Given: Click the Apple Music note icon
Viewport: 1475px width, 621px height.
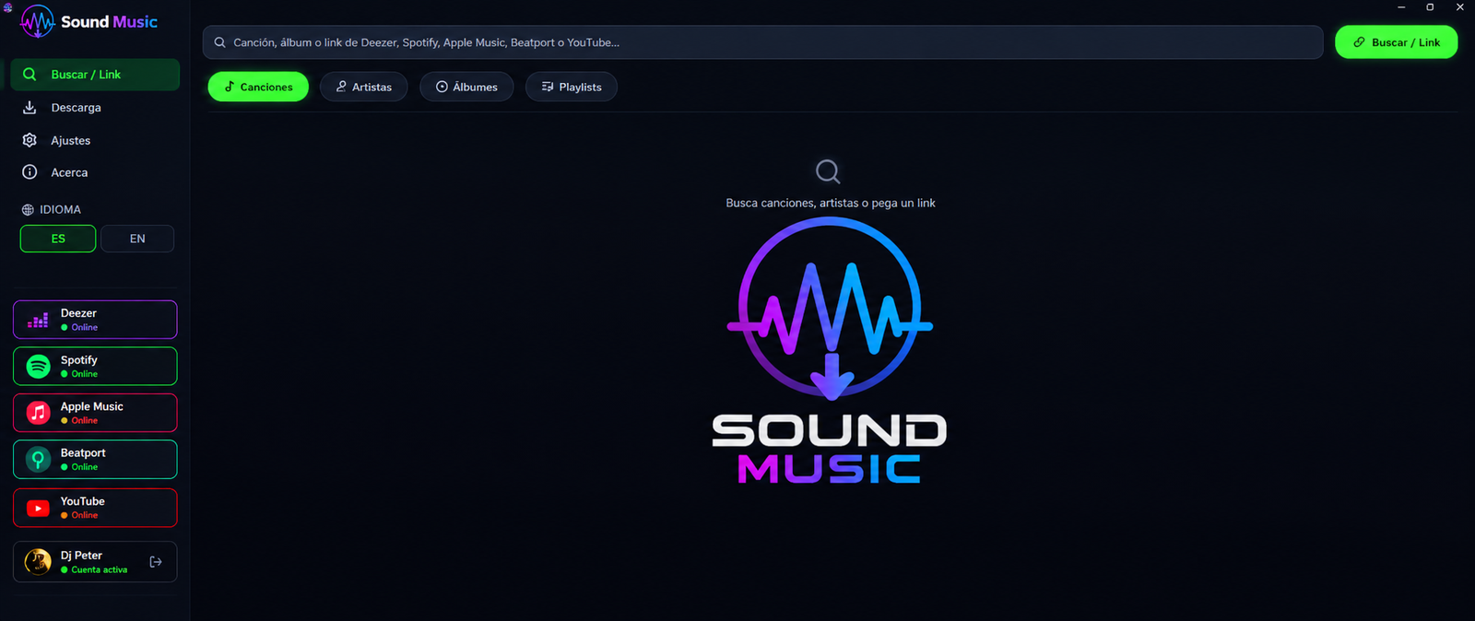Looking at the screenshot, I should (38, 413).
